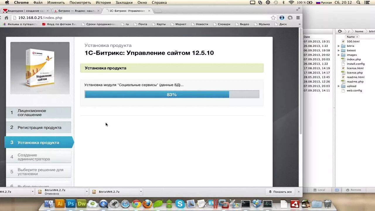
Task: Launch Adobe Illustrator from the dock
Action: (60, 204)
